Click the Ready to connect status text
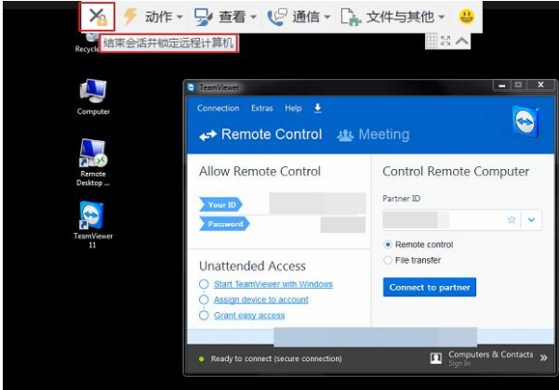559x390 pixels. (276, 358)
